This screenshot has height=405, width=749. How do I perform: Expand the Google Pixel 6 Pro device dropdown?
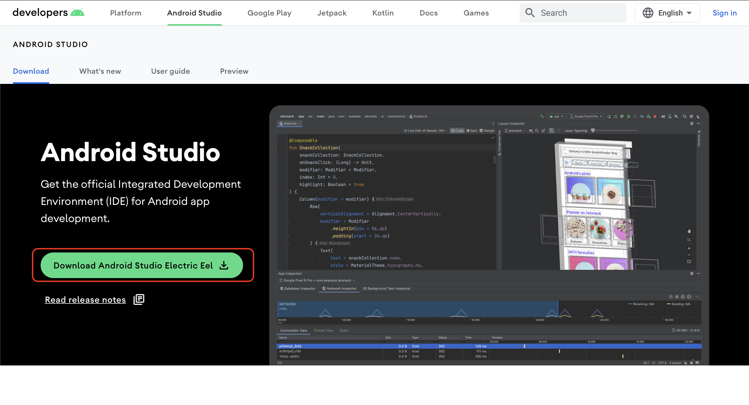tap(586, 116)
